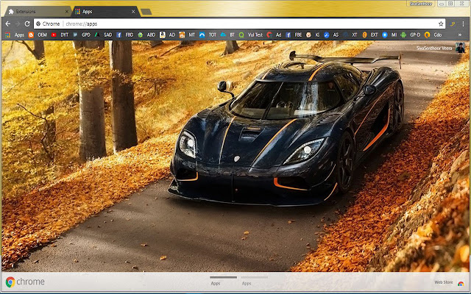Image resolution: width=471 pixels, height=294 pixels.
Task: Switch to the Extensions tab
Action: [36, 12]
